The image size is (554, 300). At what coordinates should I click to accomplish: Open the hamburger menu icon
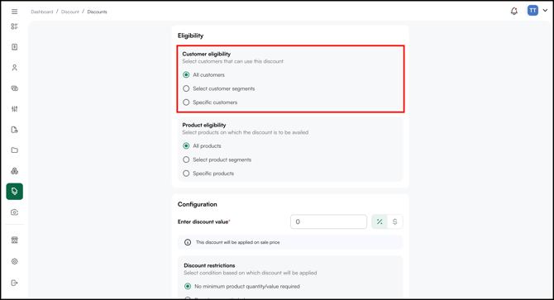pyautogui.click(x=15, y=12)
